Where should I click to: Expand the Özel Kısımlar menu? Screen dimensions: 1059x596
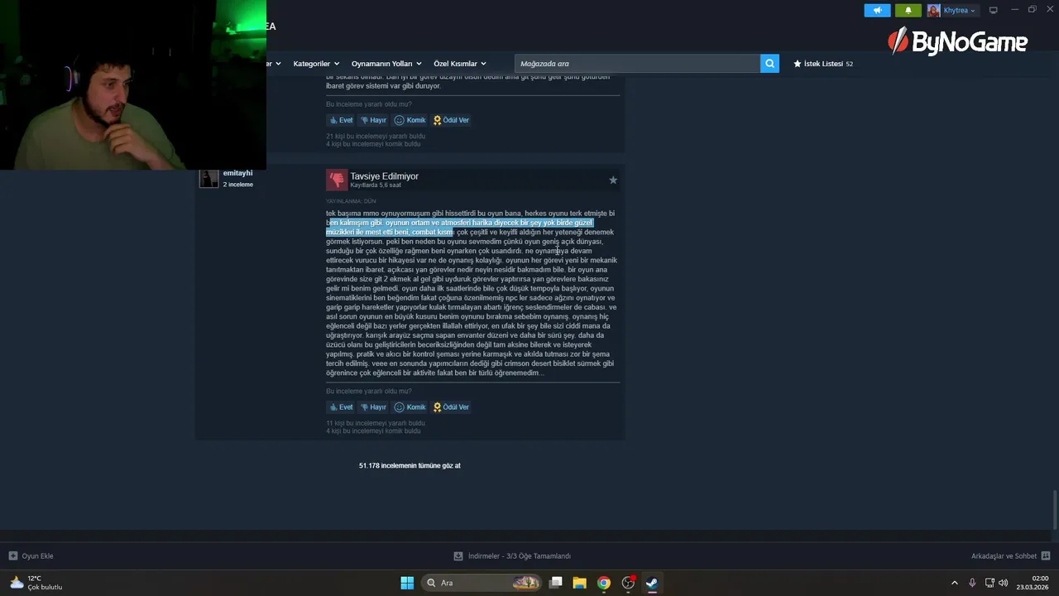tap(459, 64)
